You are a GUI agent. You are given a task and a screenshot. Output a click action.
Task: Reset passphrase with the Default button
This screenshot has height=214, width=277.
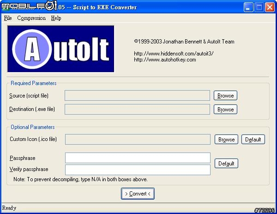click(x=226, y=164)
